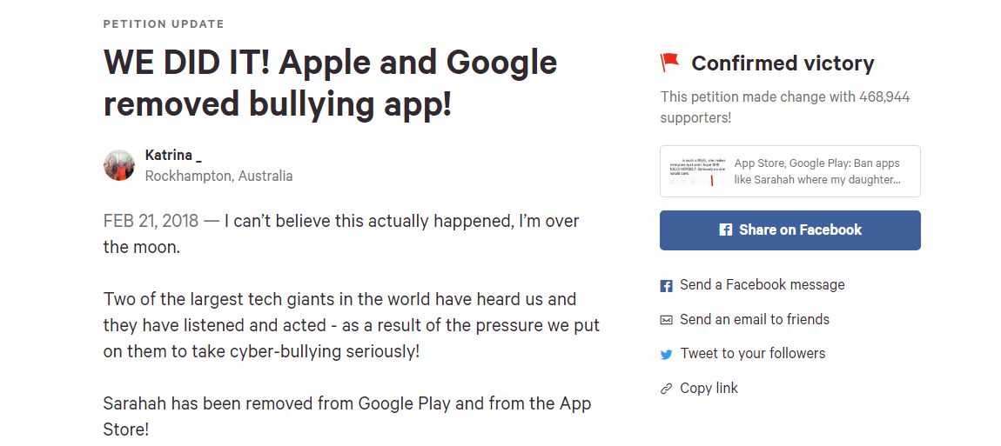Screen dimensions: 1001x446
Task: Click the FEB 21, 2018 date
Action: click(x=151, y=221)
